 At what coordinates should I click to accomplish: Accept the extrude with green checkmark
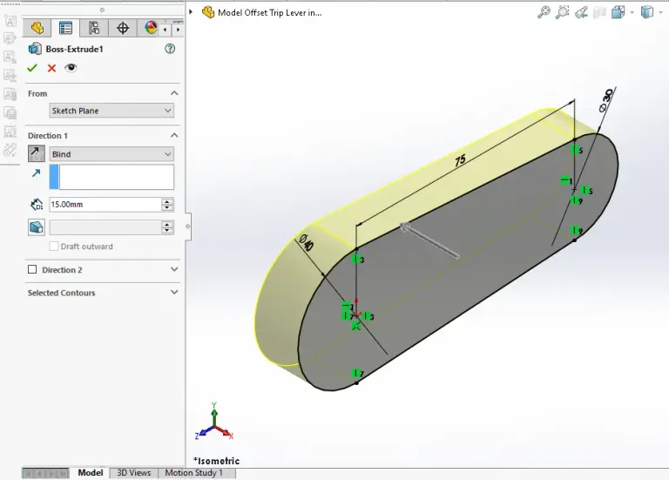[33, 68]
